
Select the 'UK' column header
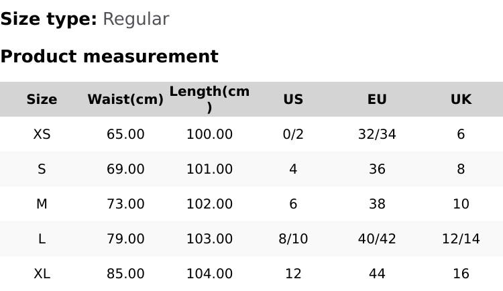[x=461, y=100]
